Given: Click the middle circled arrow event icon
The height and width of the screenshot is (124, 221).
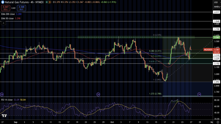Looking at the screenshot, I should coord(98,94).
